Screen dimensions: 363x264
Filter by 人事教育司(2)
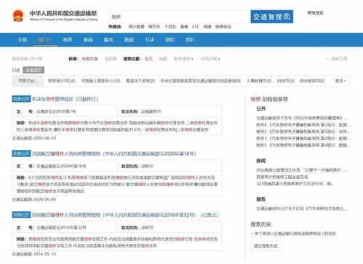[x=259, y=81]
